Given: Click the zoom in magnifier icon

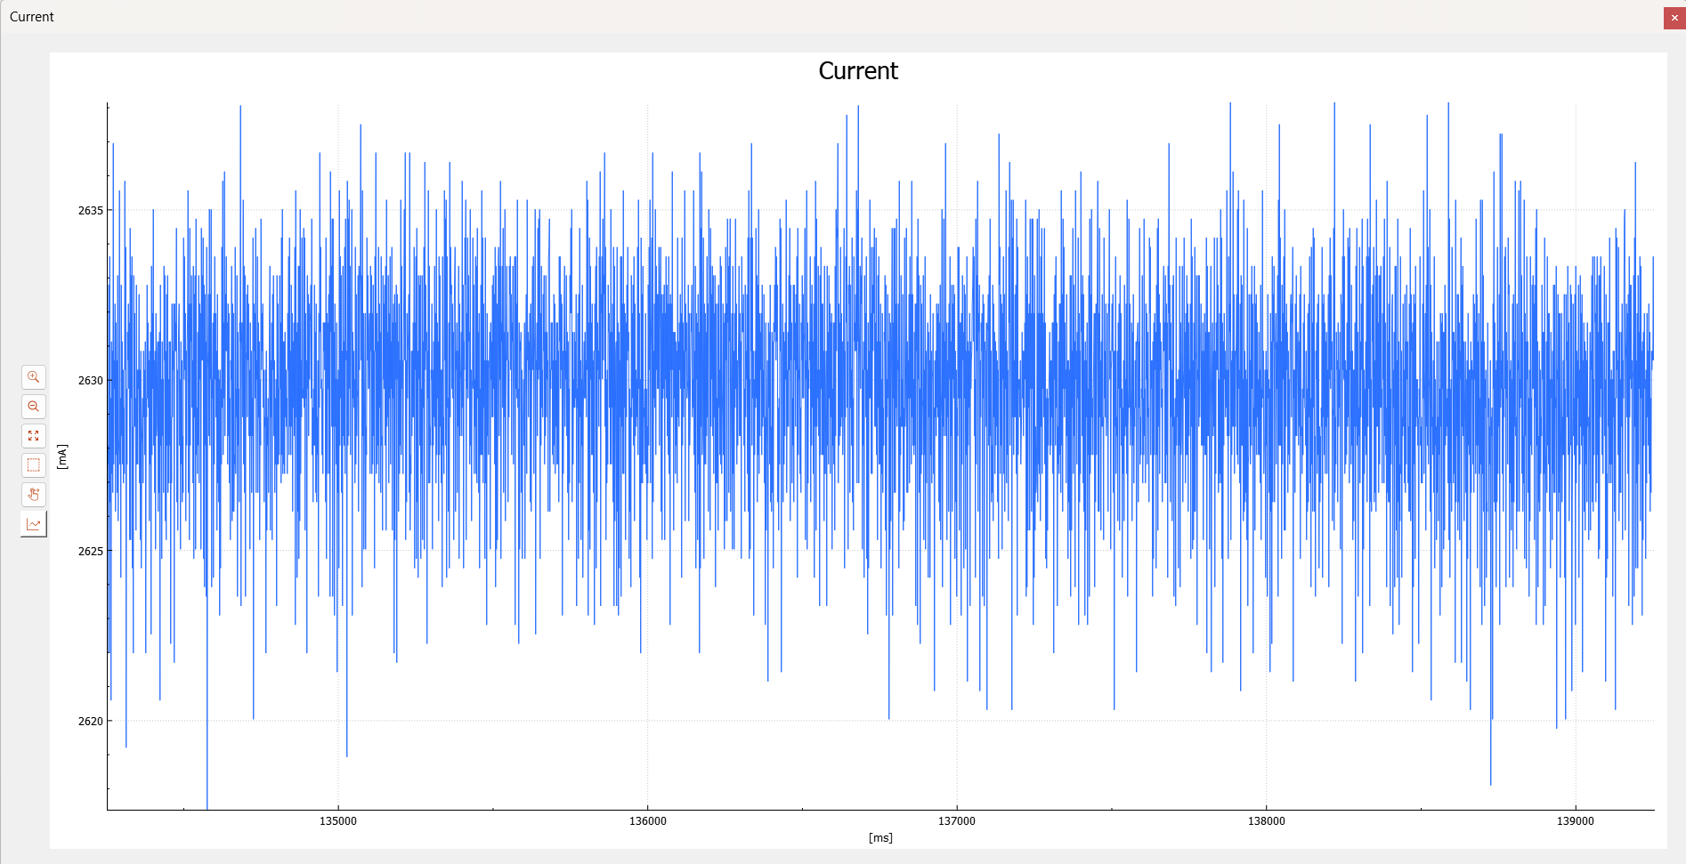Looking at the screenshot, I should (x=34, y=377).
